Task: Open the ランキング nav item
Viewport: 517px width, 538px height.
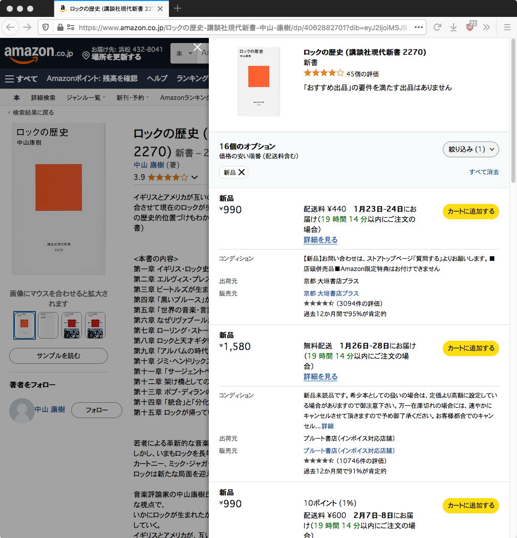Action: click(192, 78)
